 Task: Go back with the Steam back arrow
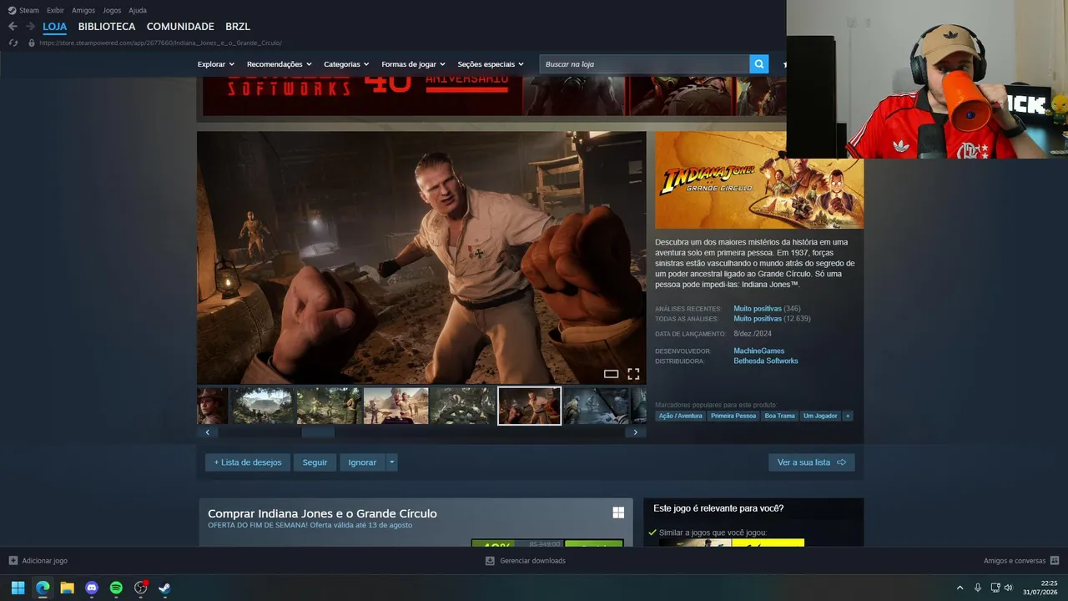13,27
